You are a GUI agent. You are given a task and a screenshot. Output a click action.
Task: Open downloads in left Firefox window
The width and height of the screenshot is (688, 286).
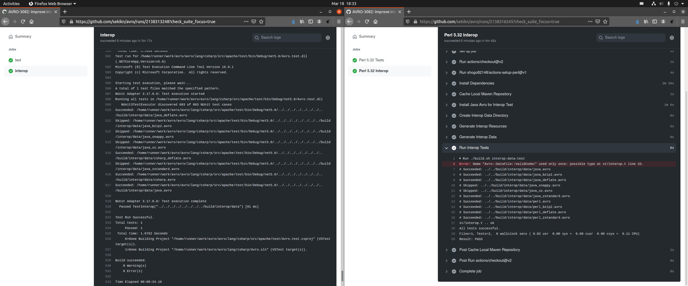pyautogui.click(x=293, y=21)
